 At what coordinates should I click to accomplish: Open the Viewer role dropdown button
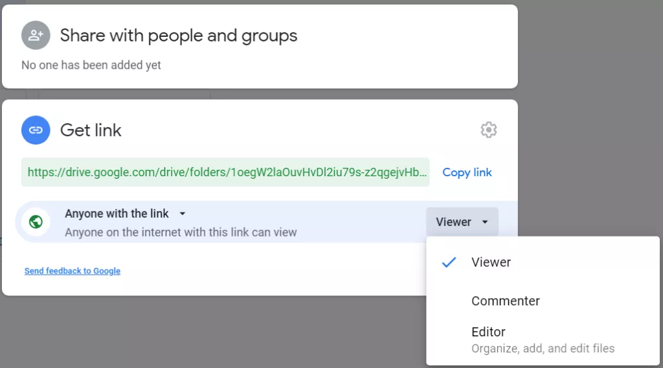pos(462,222)
